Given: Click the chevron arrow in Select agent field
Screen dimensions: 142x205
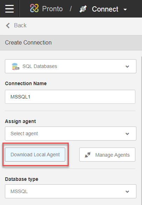Looking at the screenshot, I should pos(127,134).
